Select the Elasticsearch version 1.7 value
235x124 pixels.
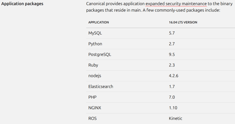tap(172, 86)
